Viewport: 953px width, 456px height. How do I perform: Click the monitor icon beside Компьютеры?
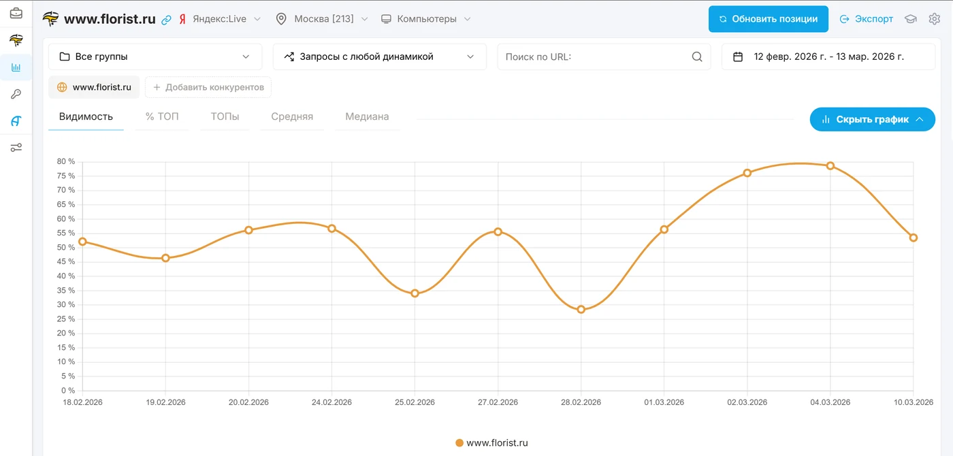(386, 19)
